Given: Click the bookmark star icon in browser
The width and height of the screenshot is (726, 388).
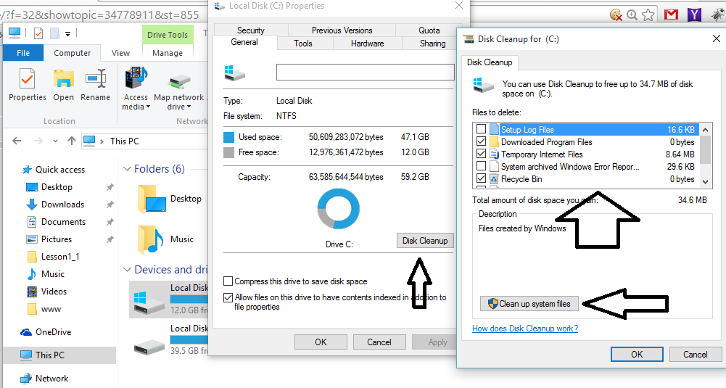Looking at the screenshot, I should 648,15.
